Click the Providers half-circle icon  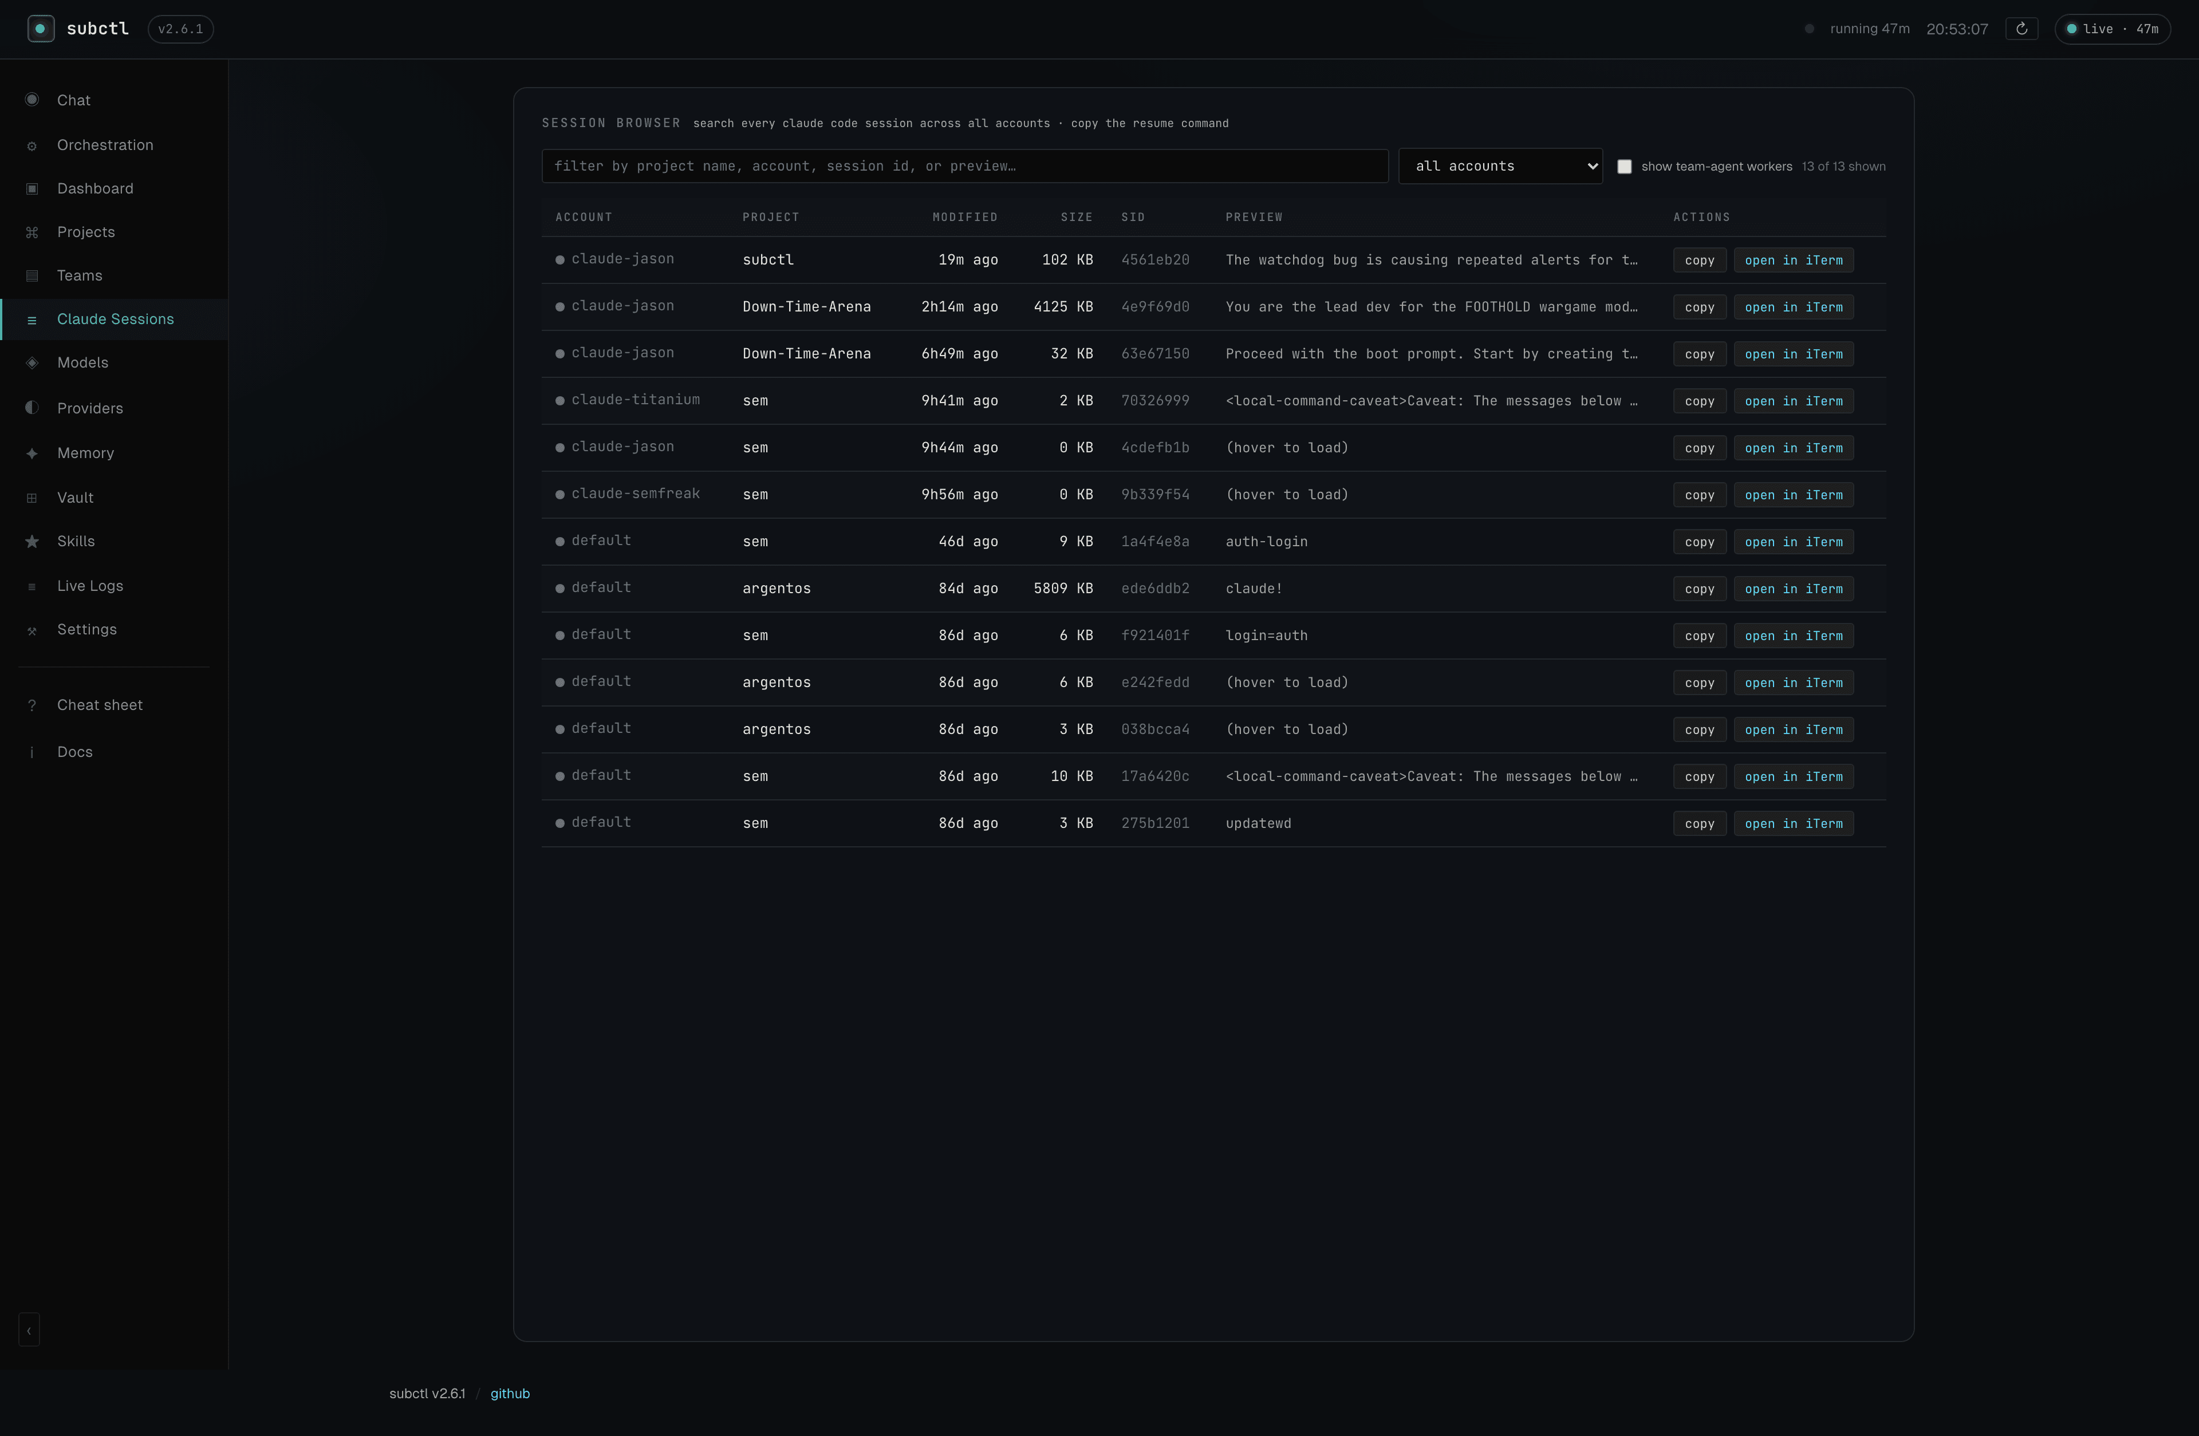pyautogui.click(x=32, y=408)
